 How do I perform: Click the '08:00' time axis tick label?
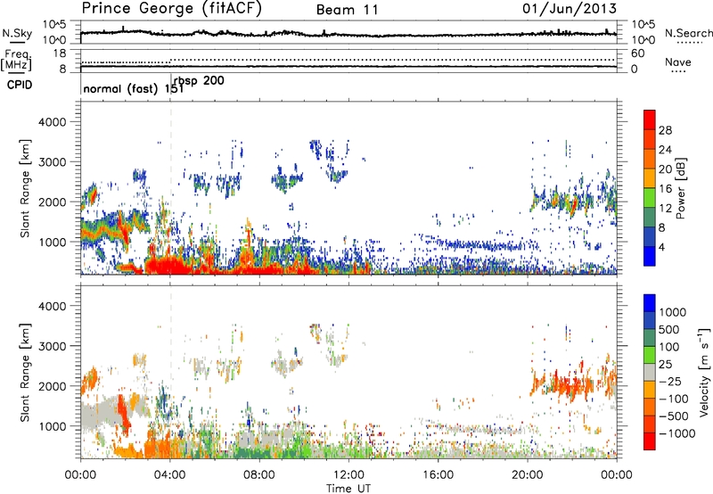259,475
